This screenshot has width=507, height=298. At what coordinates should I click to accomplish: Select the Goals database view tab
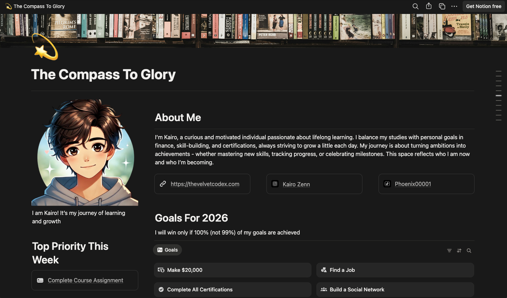pos(168,250)
